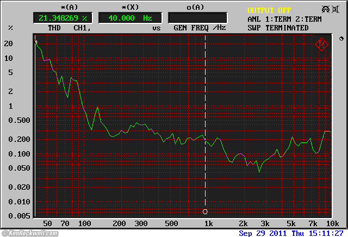
Task: Click the GEN FREQ /Hz label
Action: 200,28
